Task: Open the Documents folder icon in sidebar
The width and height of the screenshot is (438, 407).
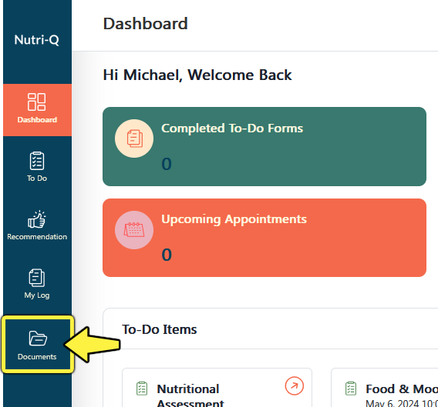Action: pyautogui.click(x=38, y=339)
